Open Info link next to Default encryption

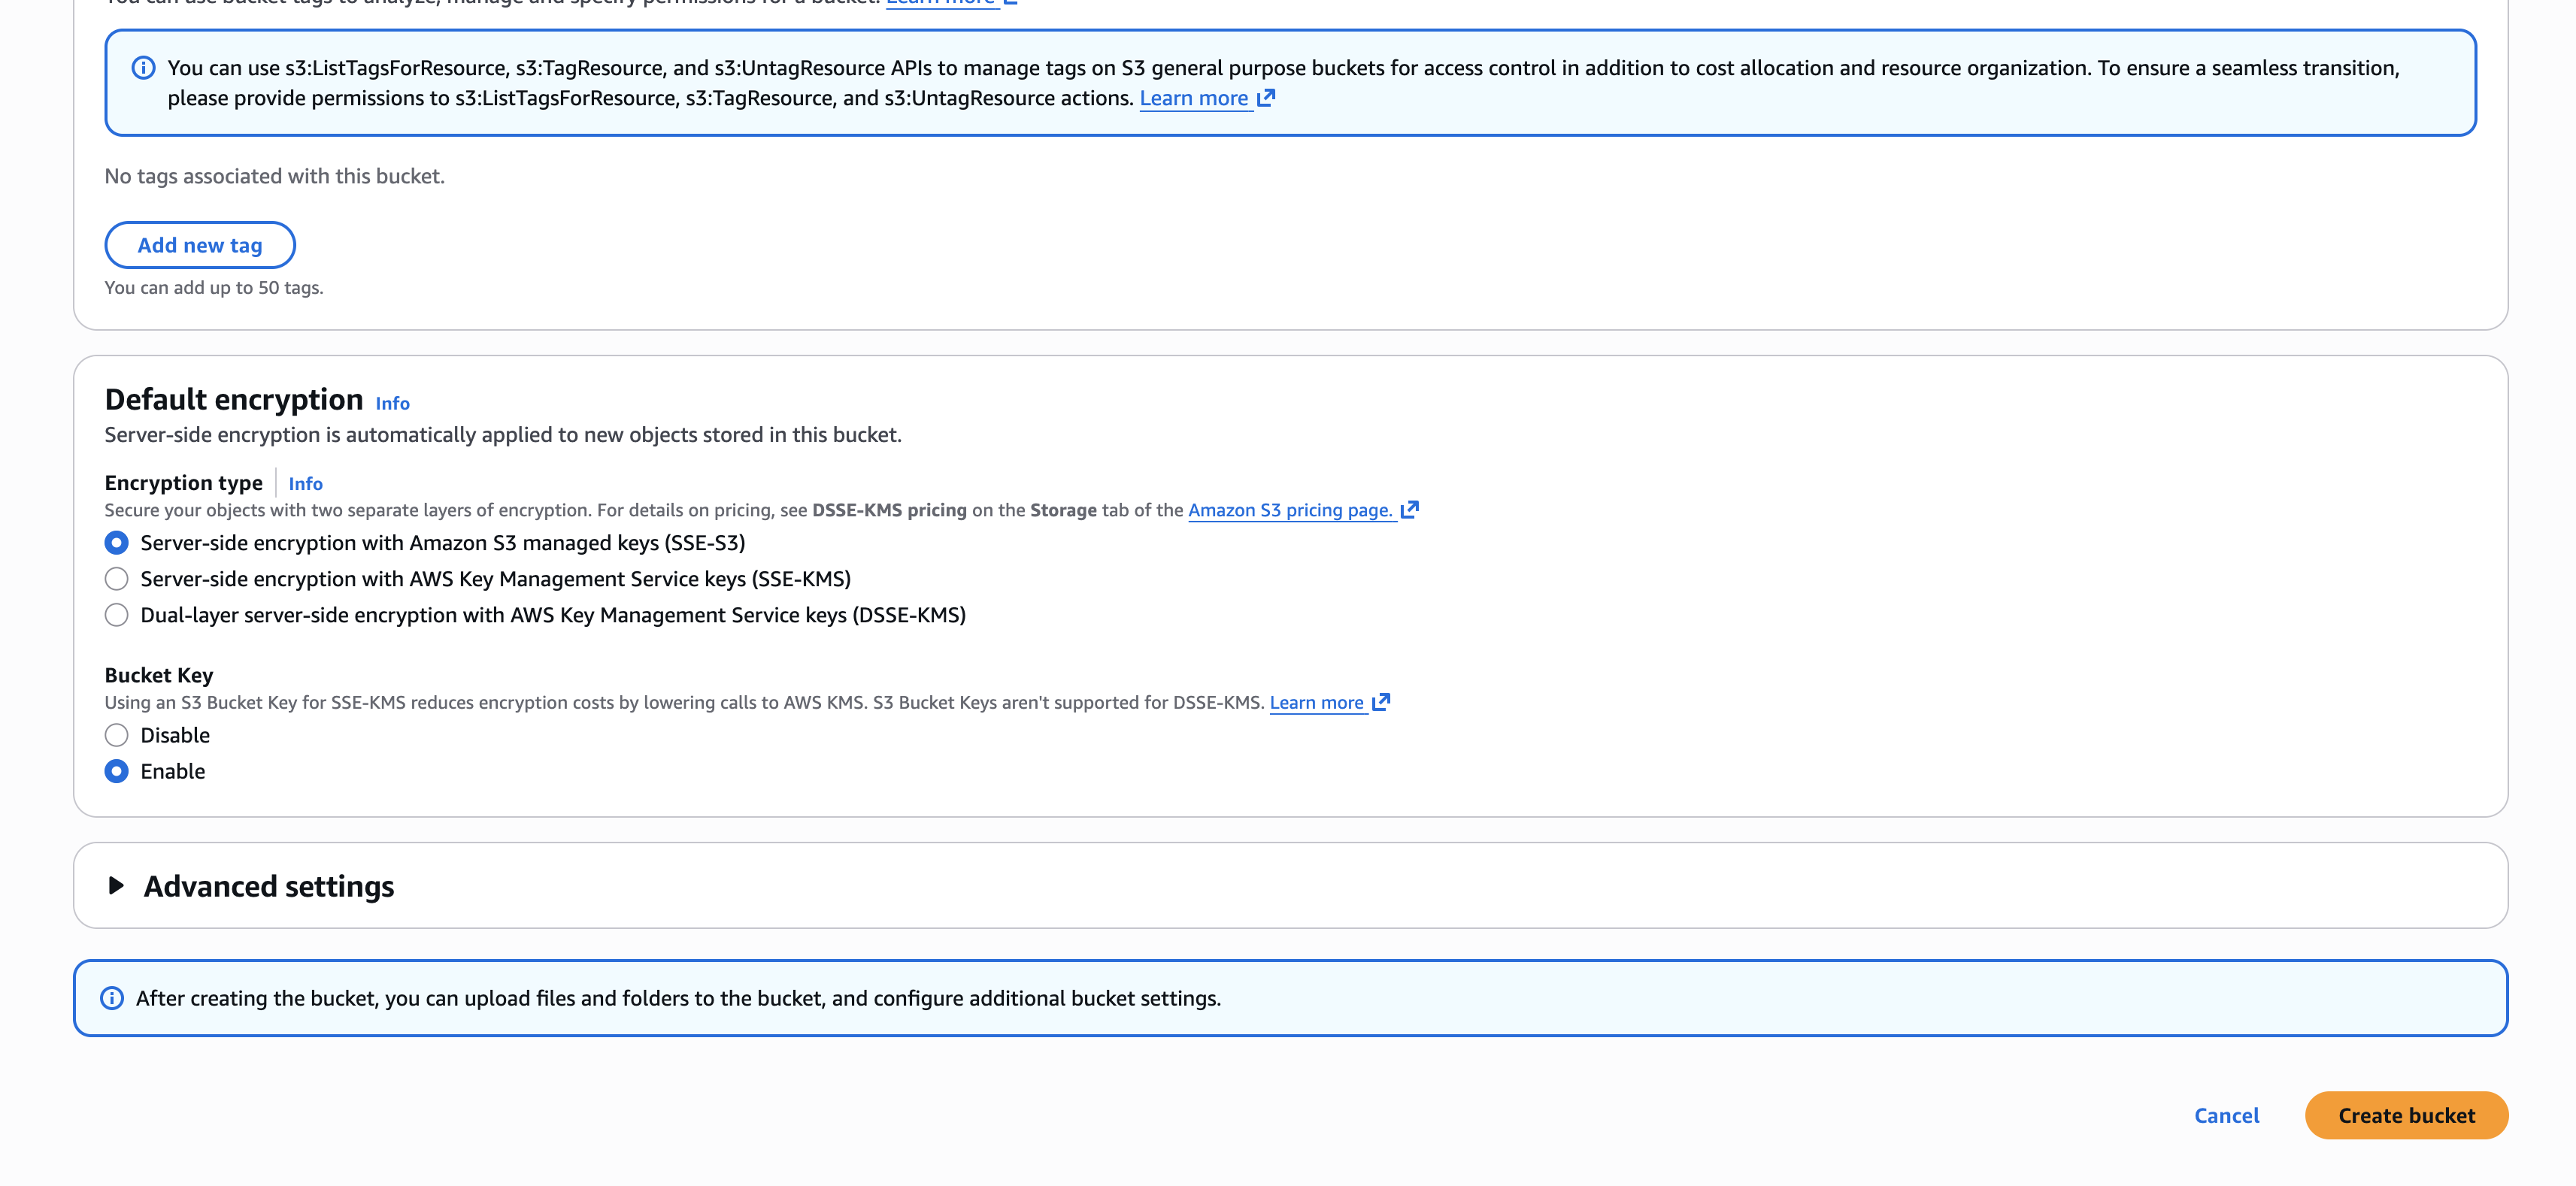coord(393,403)
